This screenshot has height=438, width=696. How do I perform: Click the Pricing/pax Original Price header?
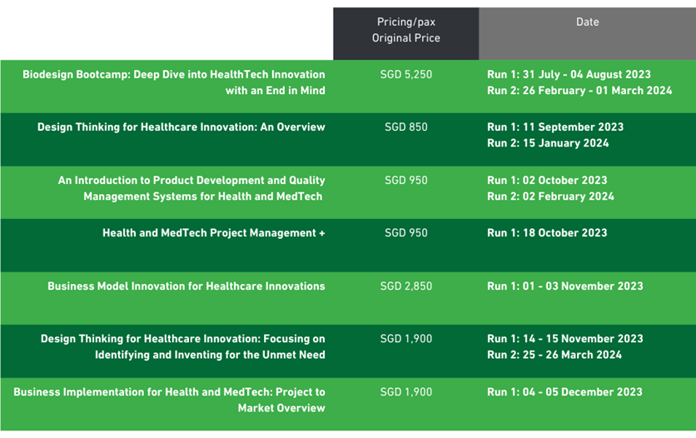pos(405,30)
